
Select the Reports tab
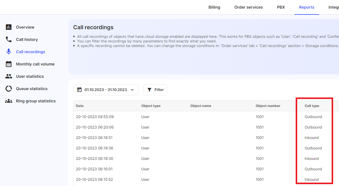306,7
